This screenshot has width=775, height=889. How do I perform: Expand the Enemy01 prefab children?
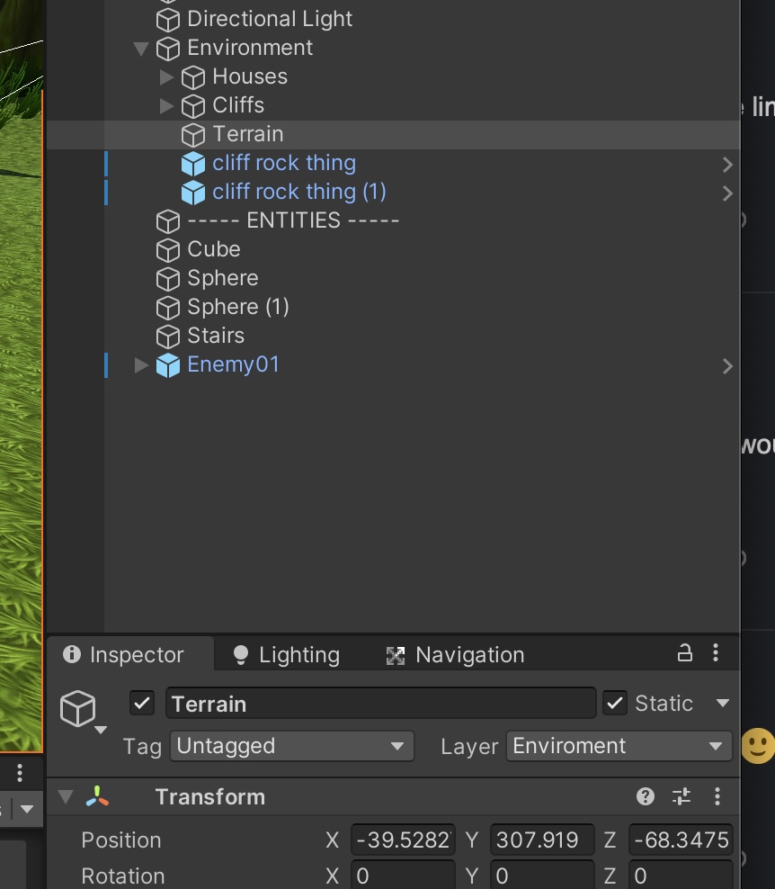[x=141, y=364]
